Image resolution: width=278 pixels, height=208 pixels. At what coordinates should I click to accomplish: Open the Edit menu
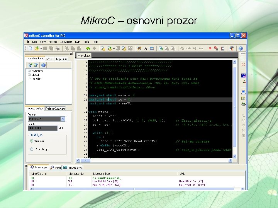point(34,42)
